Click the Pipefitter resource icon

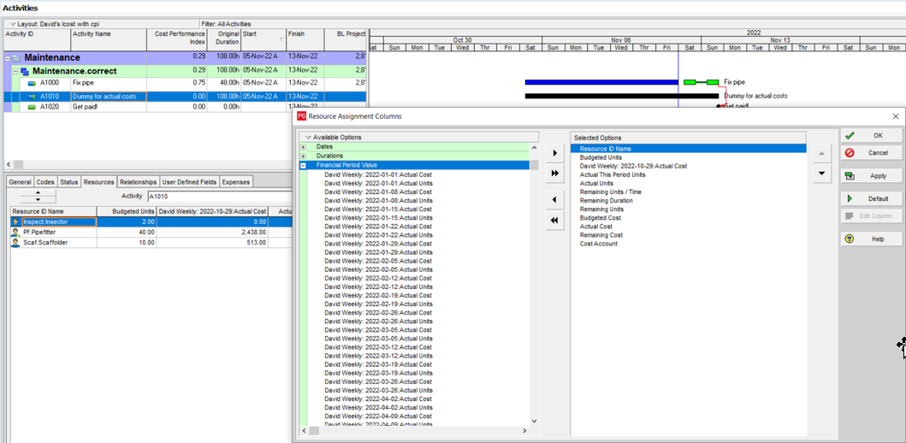point(16,232)
